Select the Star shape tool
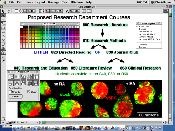Image resolution: width=175 pixels, height=131 pixels. point(3,53)
